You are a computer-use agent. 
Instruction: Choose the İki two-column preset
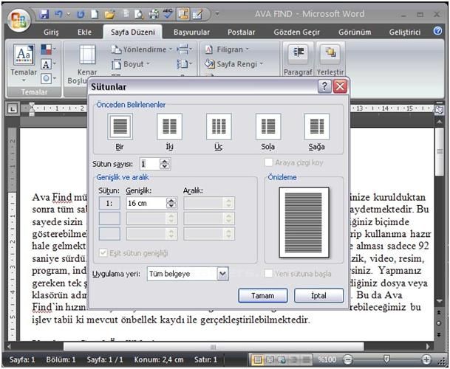coord(170,126)
